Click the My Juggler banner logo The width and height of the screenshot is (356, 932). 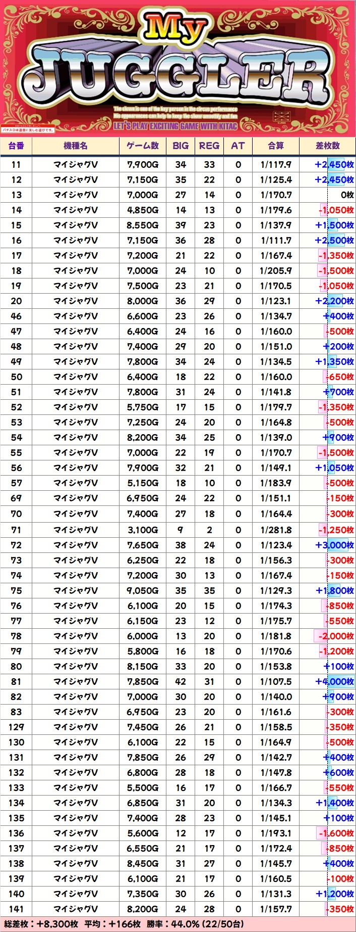(x=177, y=68)
